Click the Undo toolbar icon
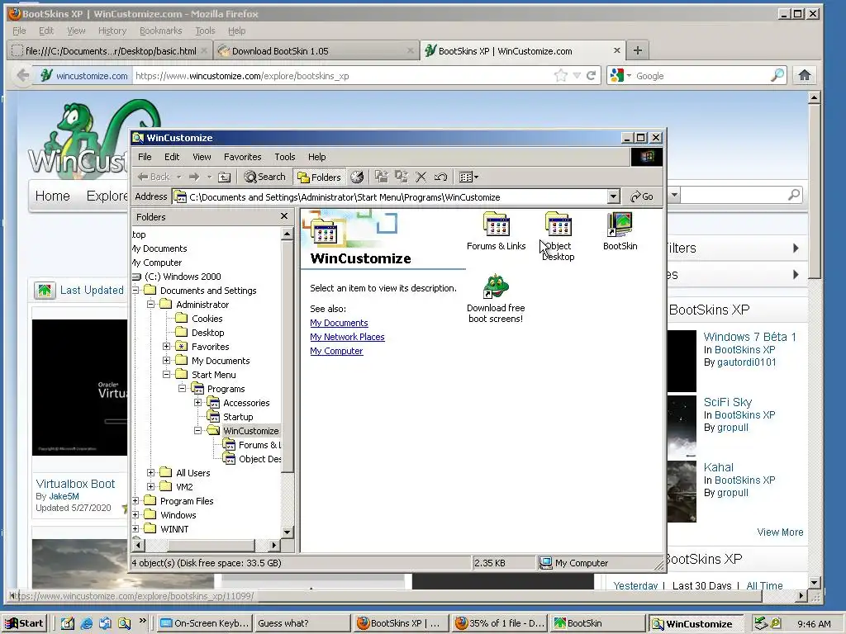Image resolution: width=846 pixels, height=634 pixels. [x=440, y=177]
